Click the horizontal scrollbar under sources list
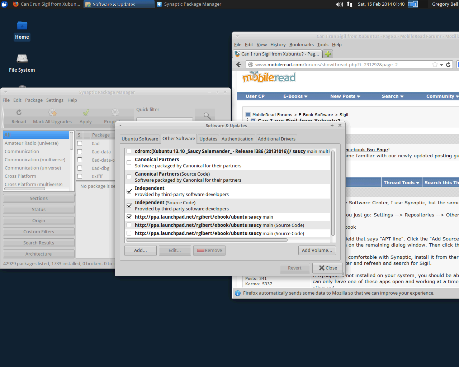 [207, 240]
